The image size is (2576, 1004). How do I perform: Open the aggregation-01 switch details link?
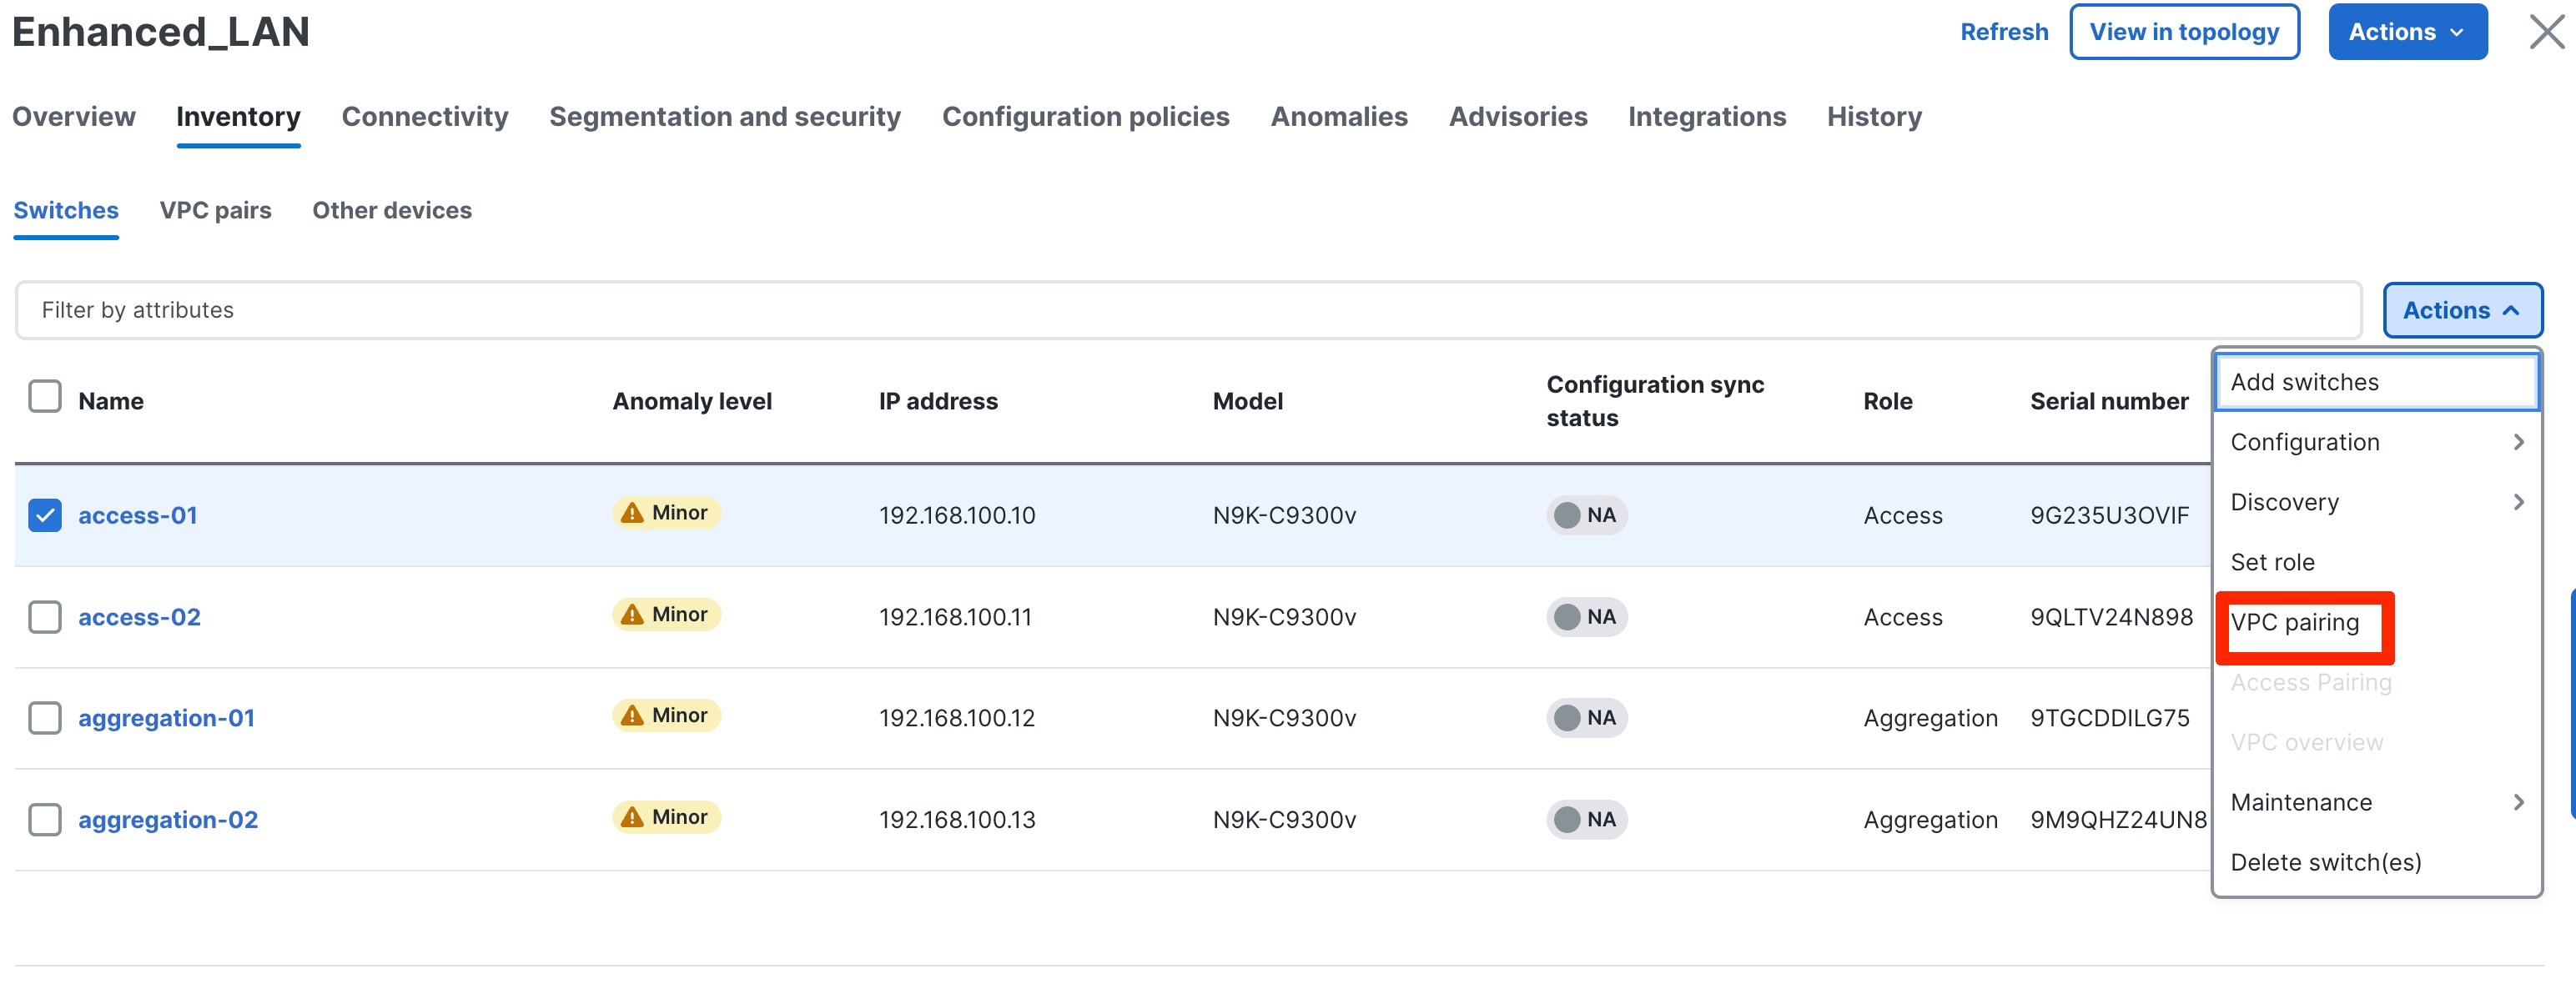[166, 717]
